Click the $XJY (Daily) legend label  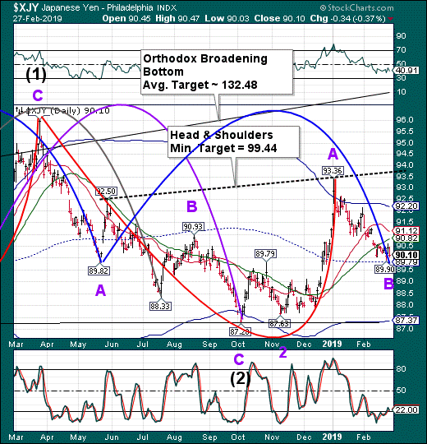(62, 110)
